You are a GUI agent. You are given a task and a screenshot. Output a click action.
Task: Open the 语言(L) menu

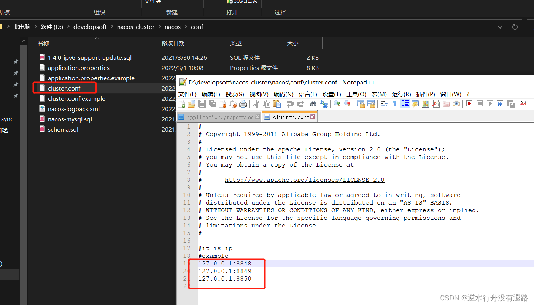pyautogui.click(x=308, y=94)
